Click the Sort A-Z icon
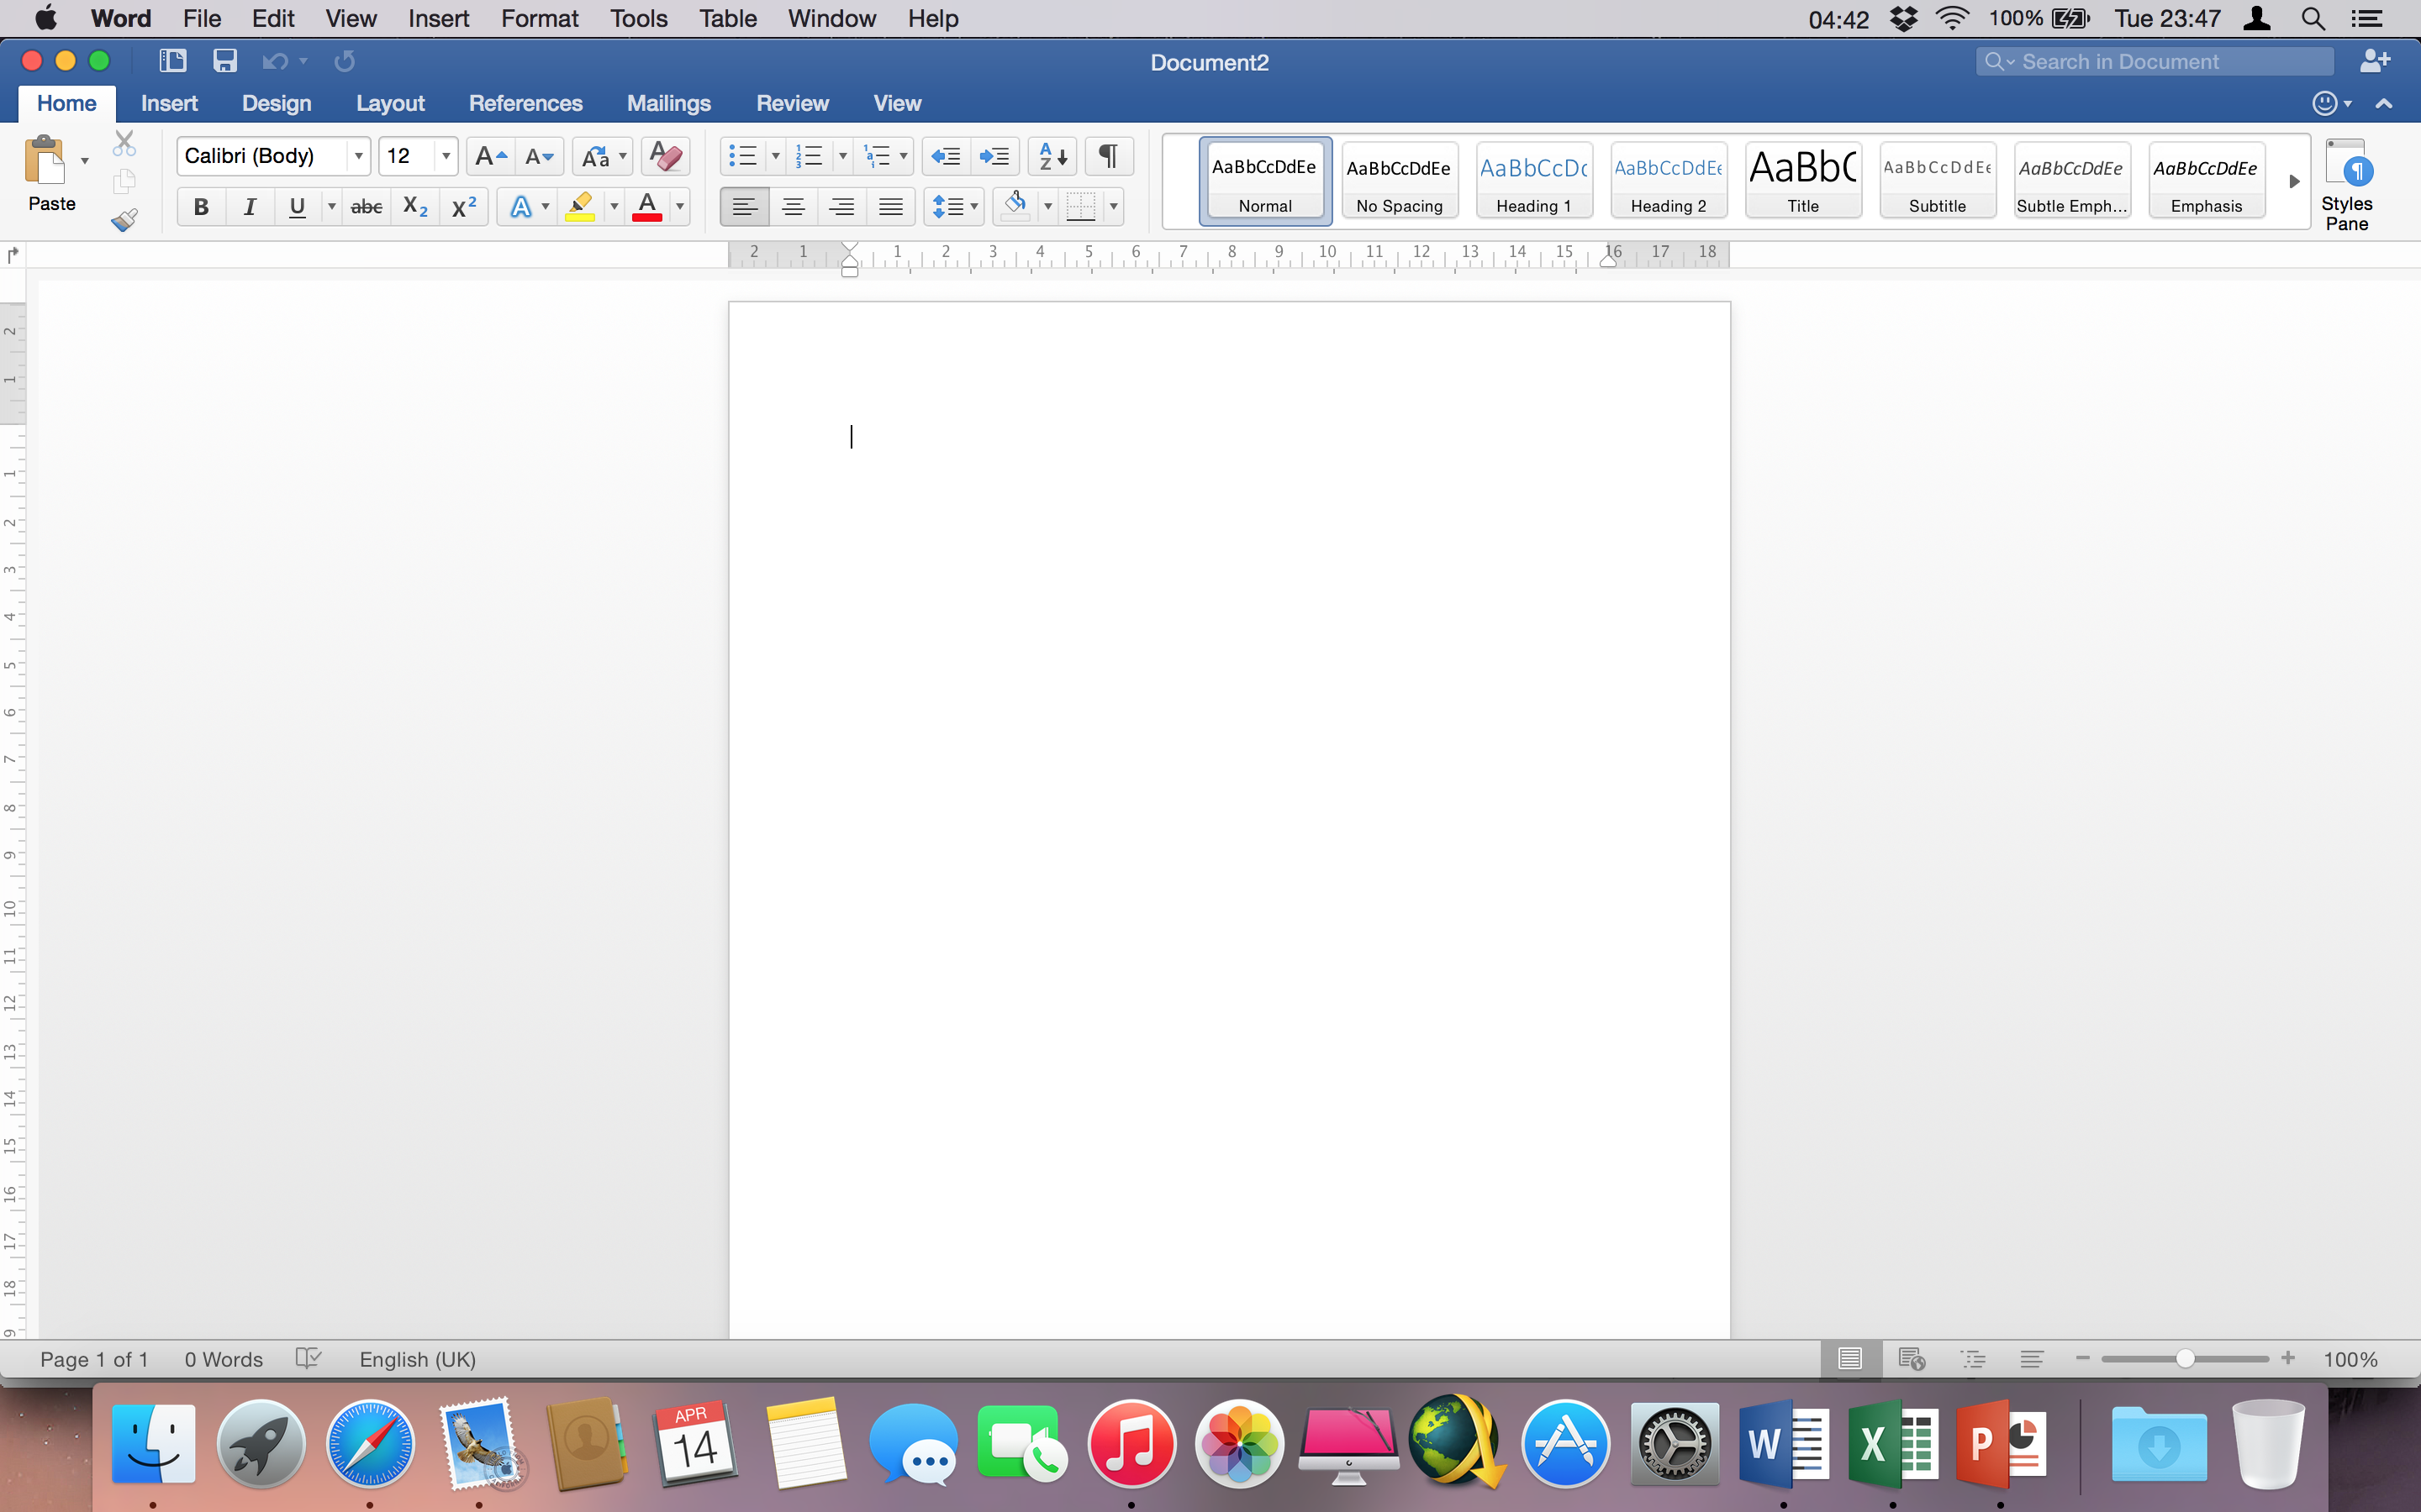 (1052, 156)
